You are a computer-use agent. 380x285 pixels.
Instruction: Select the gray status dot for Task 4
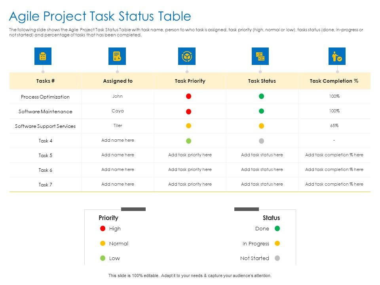coord(261,141)
